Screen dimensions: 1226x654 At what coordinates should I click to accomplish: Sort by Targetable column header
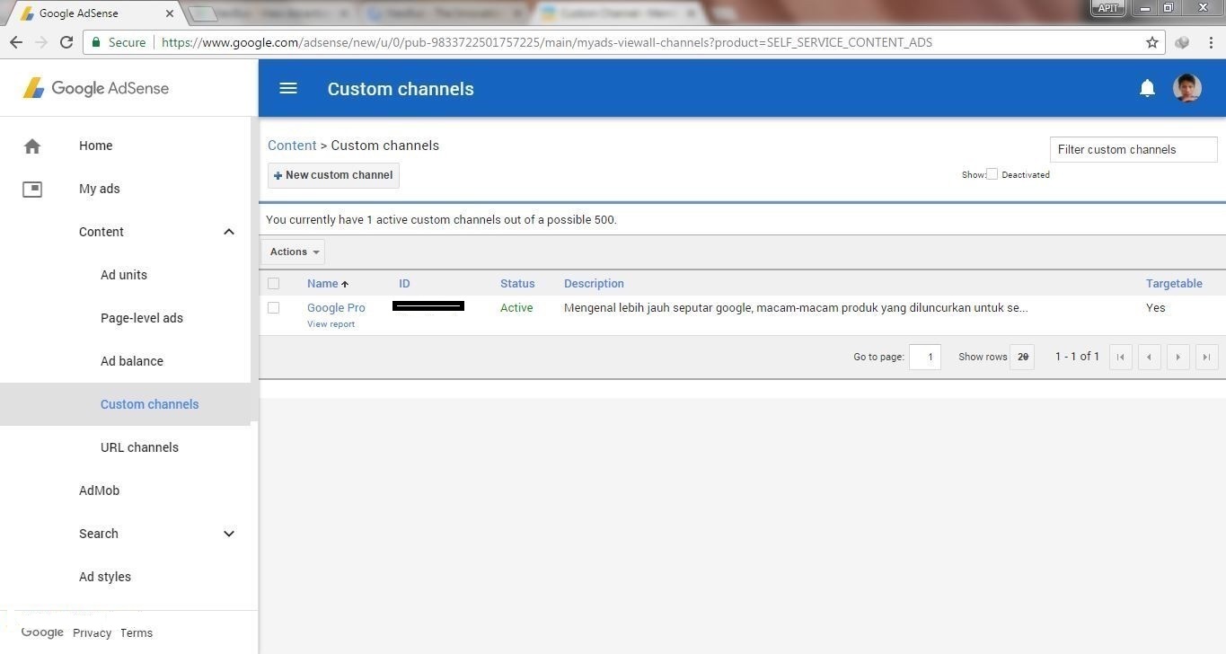pos(1174,283)
